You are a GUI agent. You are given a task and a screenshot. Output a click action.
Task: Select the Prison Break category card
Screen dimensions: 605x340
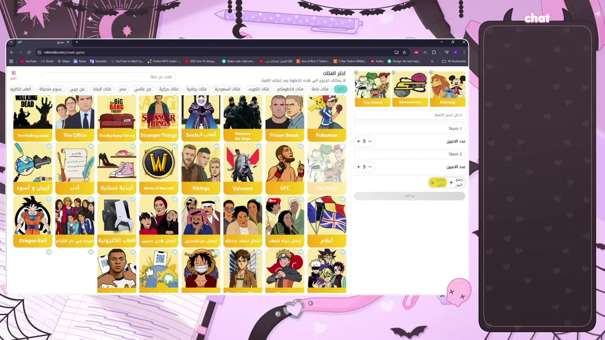(285, 119)
